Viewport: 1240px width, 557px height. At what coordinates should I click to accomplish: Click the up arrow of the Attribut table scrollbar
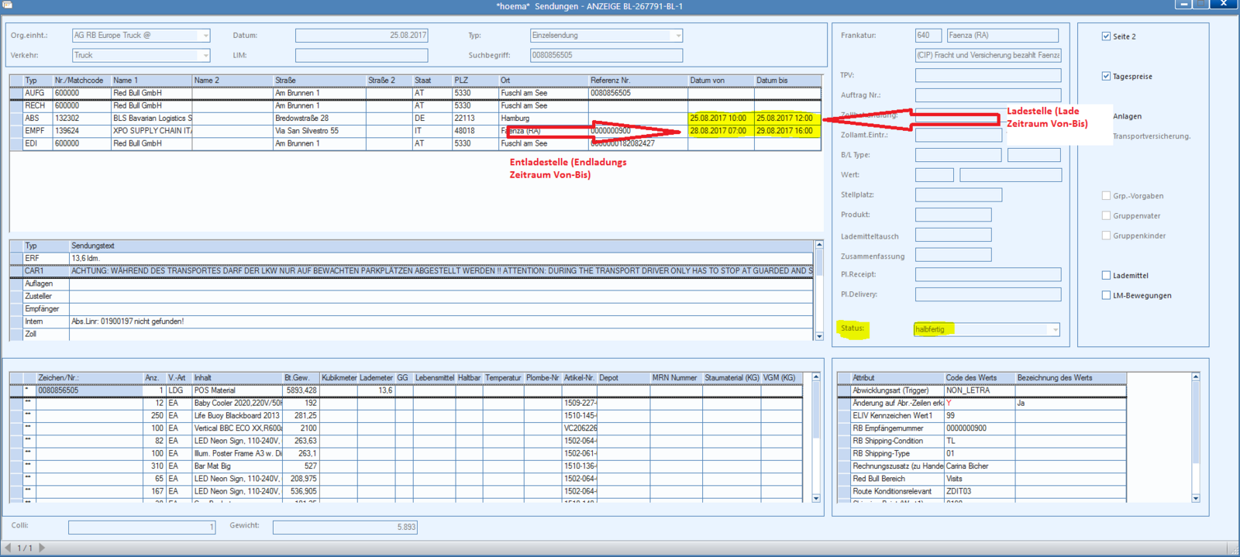coord(1196,377)
